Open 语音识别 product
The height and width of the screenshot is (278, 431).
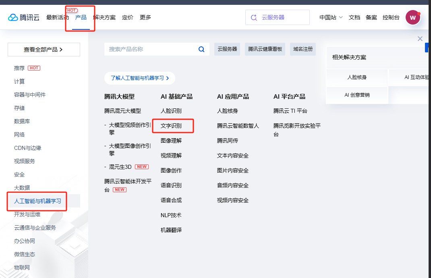tap(171, 185)
